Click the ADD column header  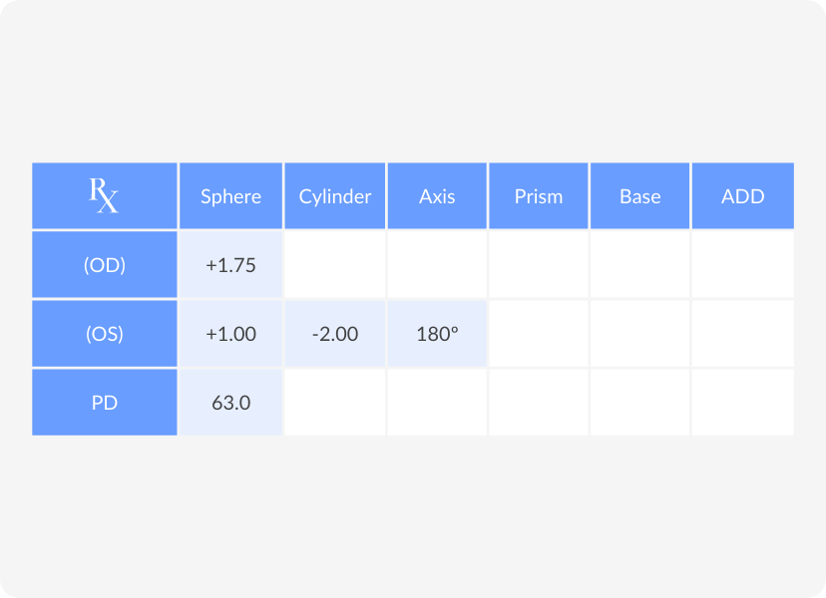coord(743,195)
